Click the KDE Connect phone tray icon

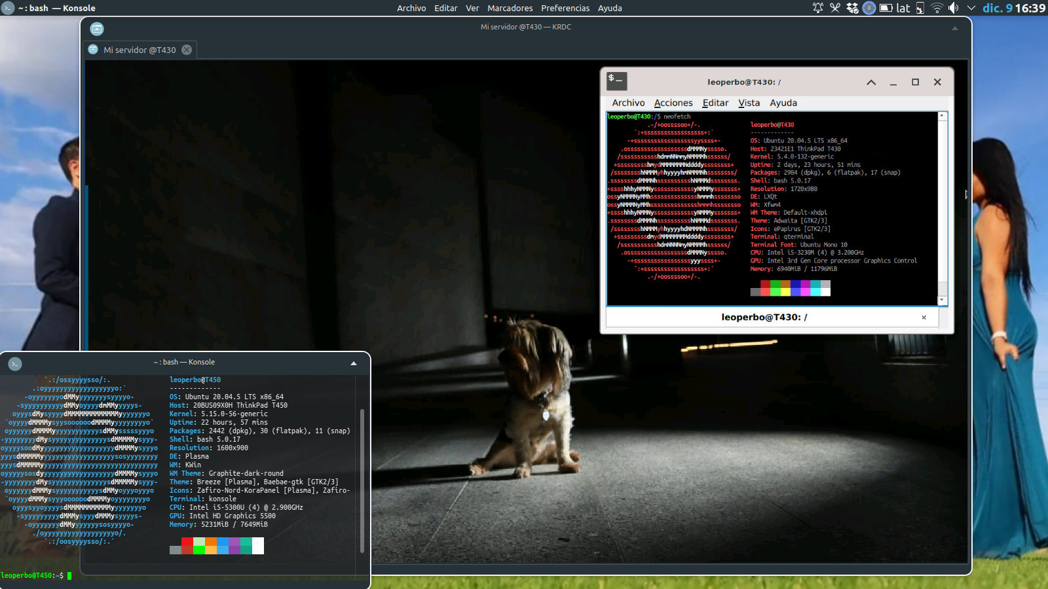pyautogui.click(x=920, y=8)
